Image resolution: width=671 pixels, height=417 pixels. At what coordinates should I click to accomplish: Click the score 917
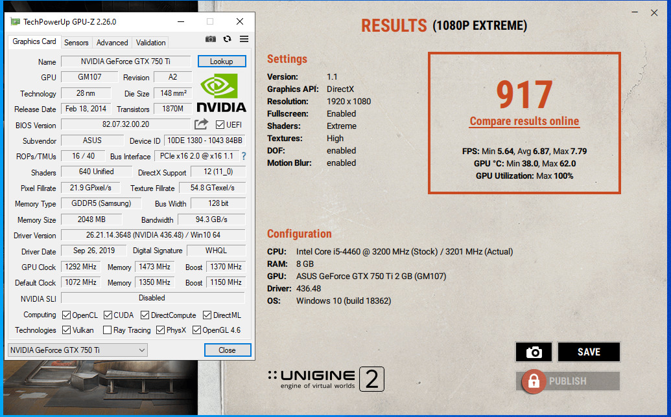click(x=524, y=95)
